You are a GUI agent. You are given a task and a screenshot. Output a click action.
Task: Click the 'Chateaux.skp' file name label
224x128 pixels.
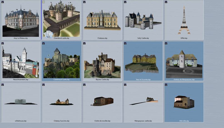point(103,38)
